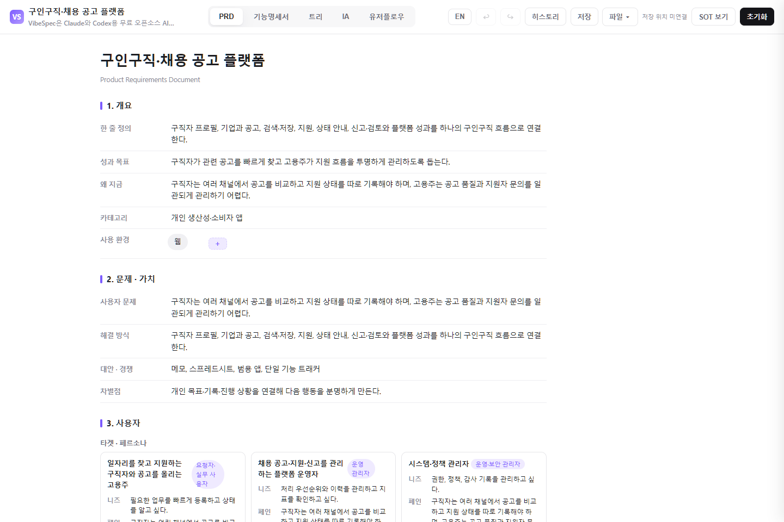
Task: Click the project title 구인구직·채용 공고 플랫폼 in header
Action: (77, 11)
